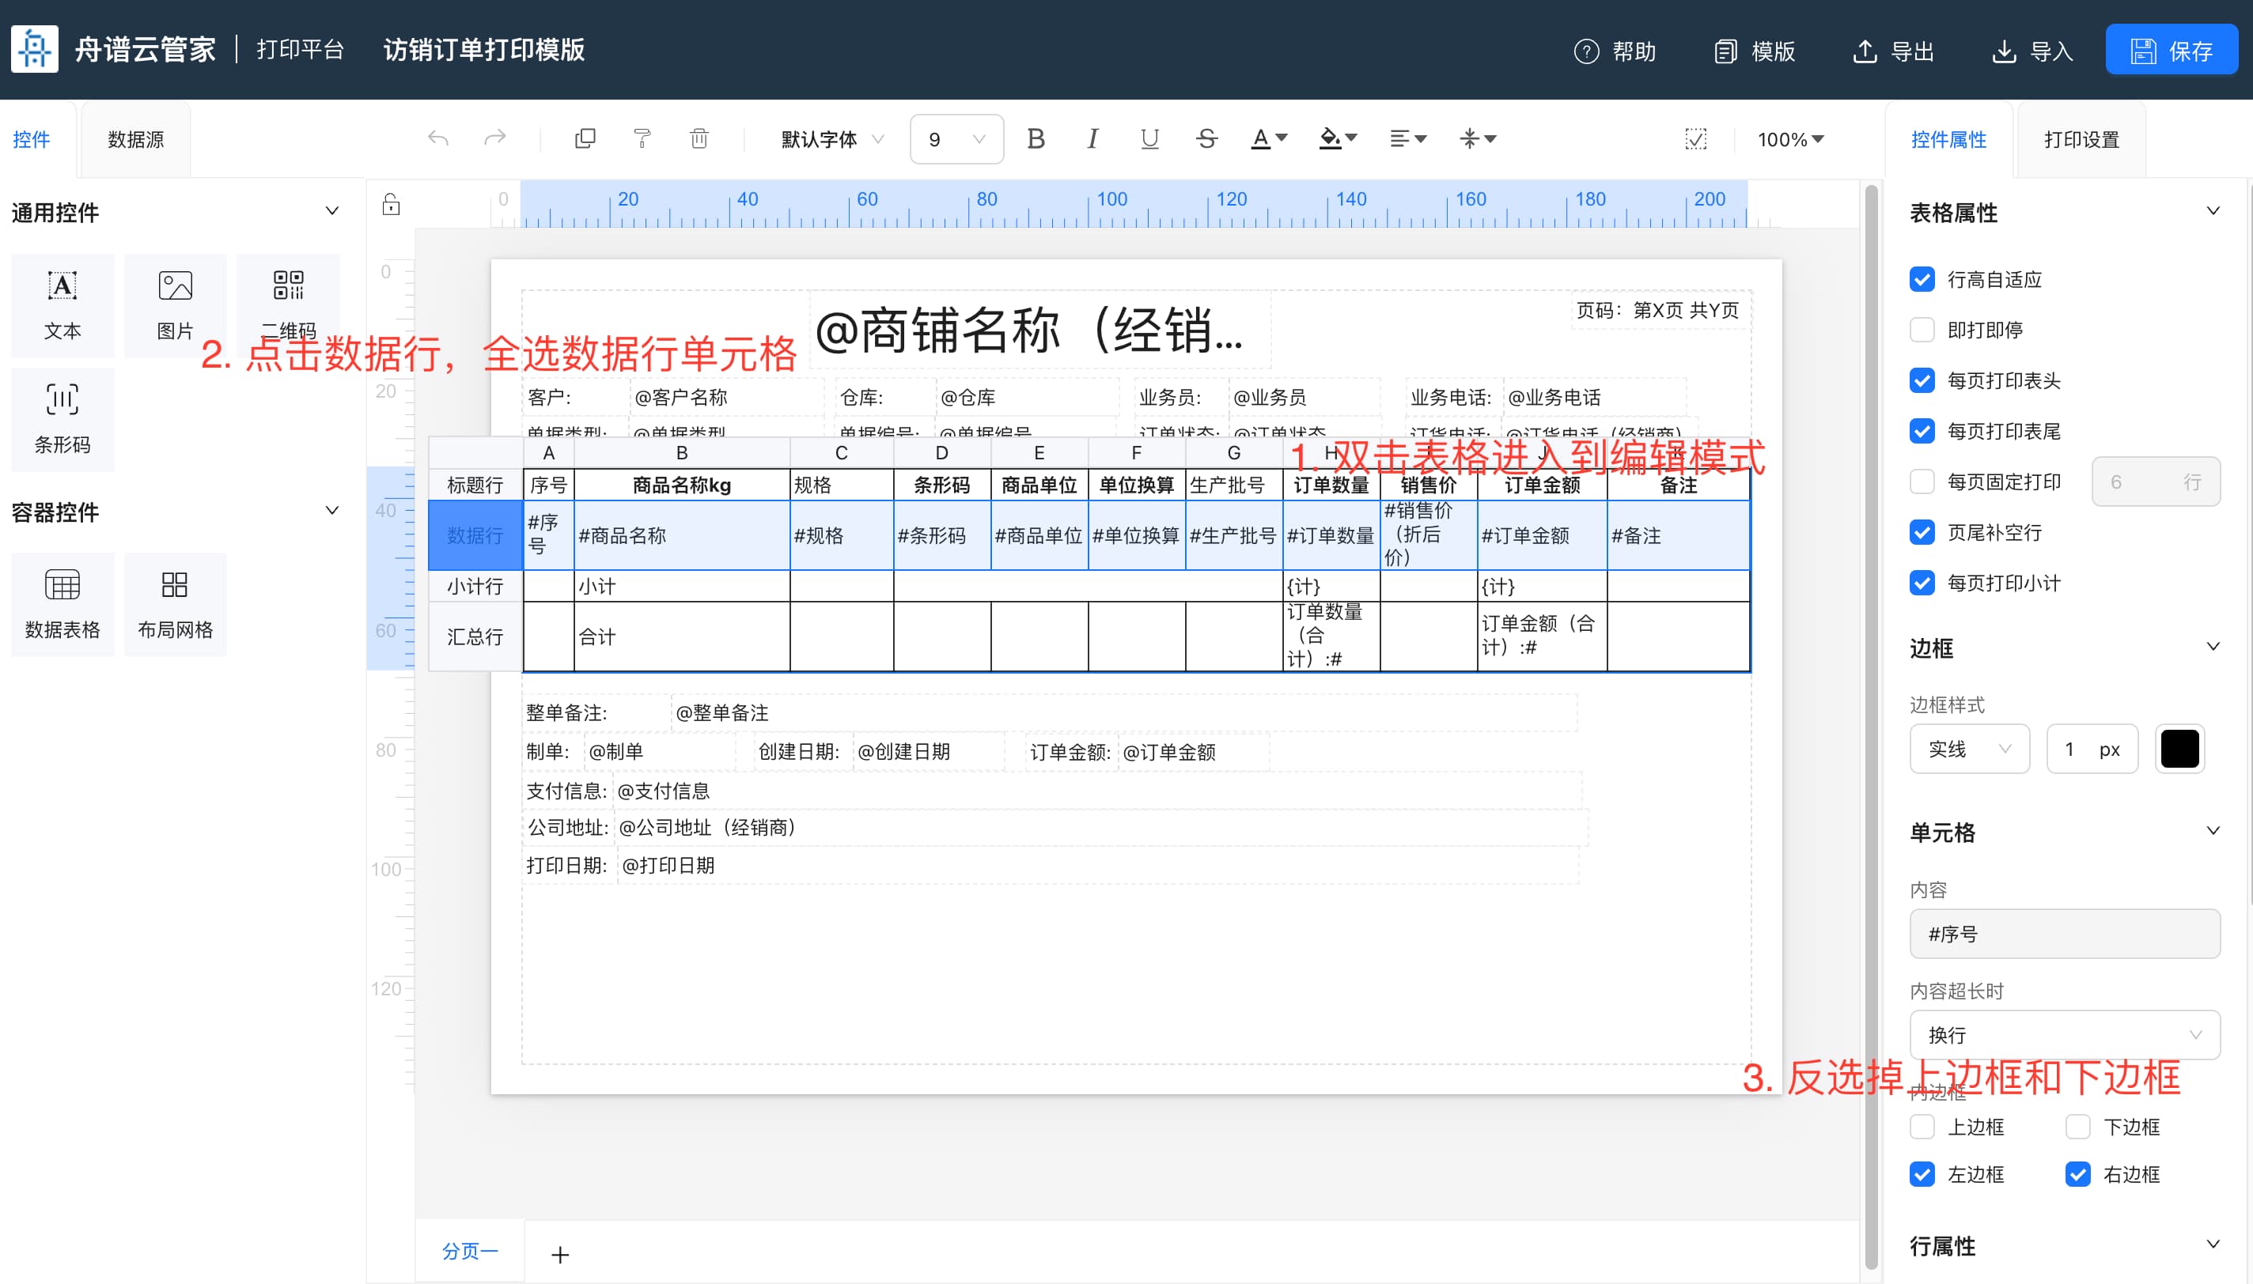Click Import (导入) button
2253x1284 pixels.
(x=2032, y=51)
